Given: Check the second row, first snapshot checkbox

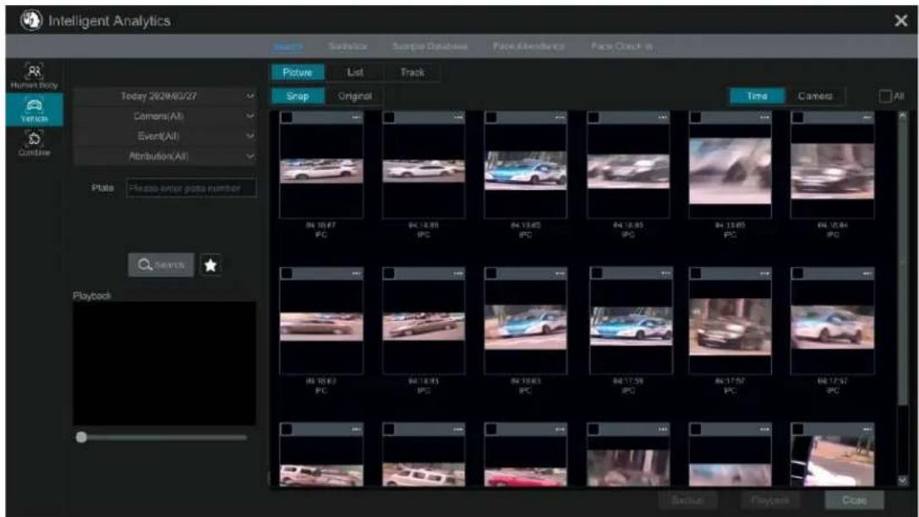Looking at the screenshot, I should coord(287,274).
